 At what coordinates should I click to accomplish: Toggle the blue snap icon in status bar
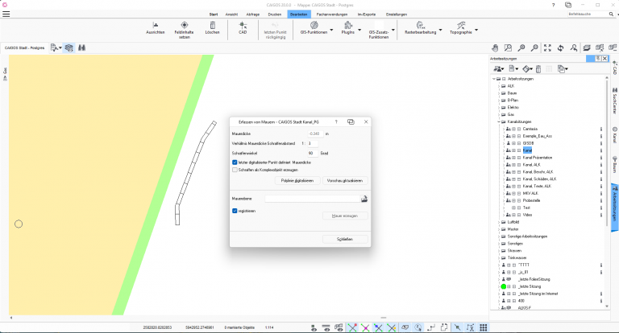[x=378, y=327]
